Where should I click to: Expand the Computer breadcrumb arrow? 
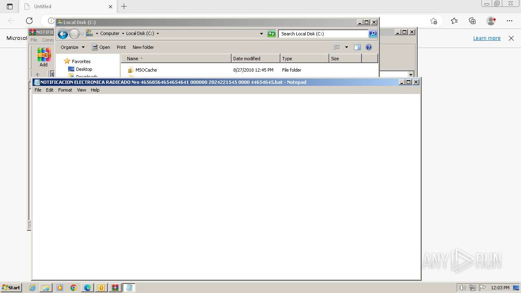[x=123, y=33]
